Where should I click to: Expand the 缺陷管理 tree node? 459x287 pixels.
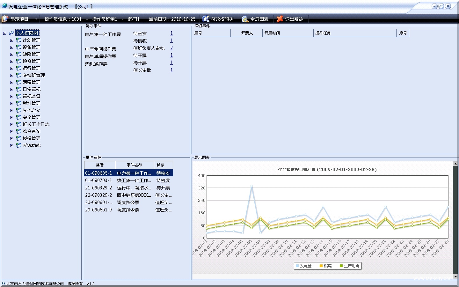point(11,54)
